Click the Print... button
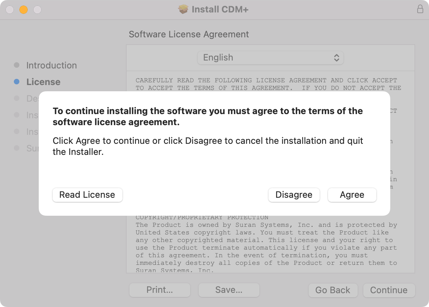 159,290
